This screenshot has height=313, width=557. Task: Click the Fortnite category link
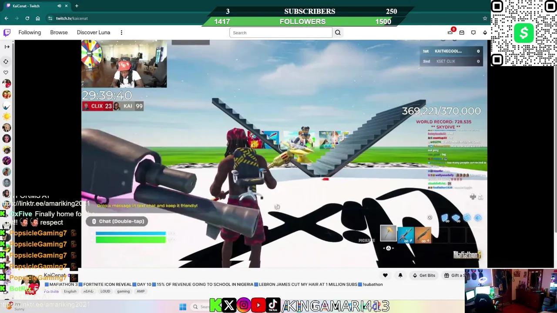(x=51, y=291)
